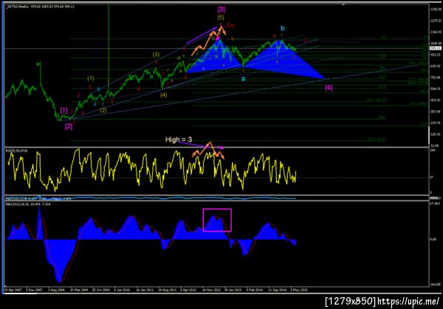Select the large cyan 'b' wave label
The height and width of the screenshot is (309, 443).
point(283,28)
